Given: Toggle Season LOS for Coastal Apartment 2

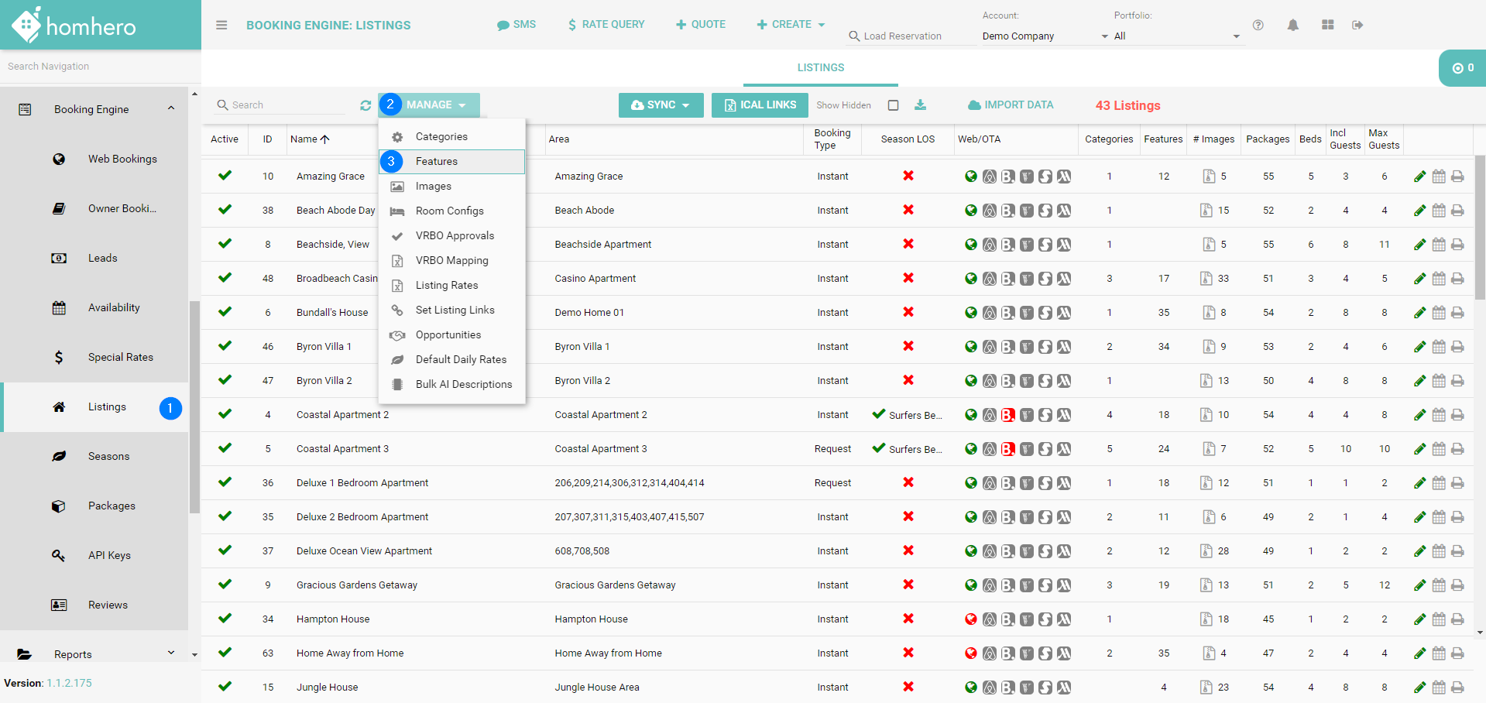Looking at the screenshot, I should pos(879,414).
